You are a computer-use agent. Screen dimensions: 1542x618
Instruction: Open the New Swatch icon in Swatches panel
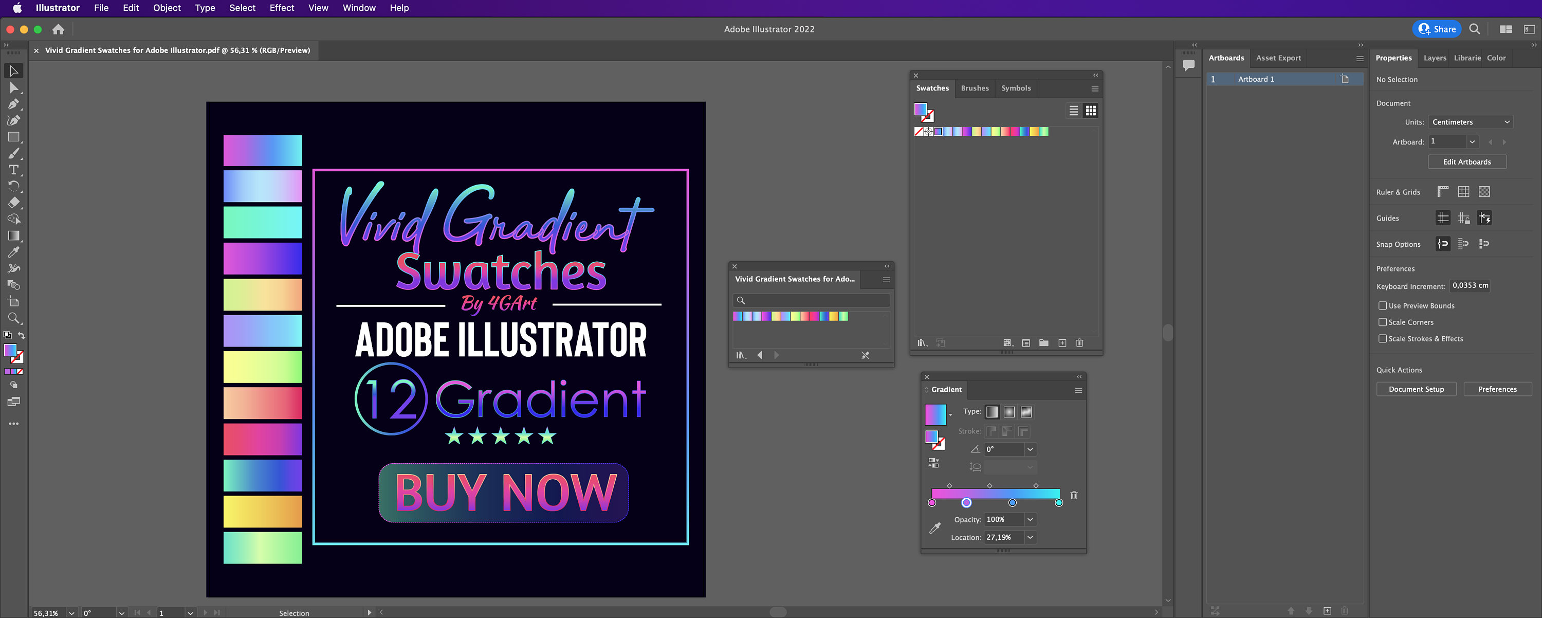[1062, 342]
